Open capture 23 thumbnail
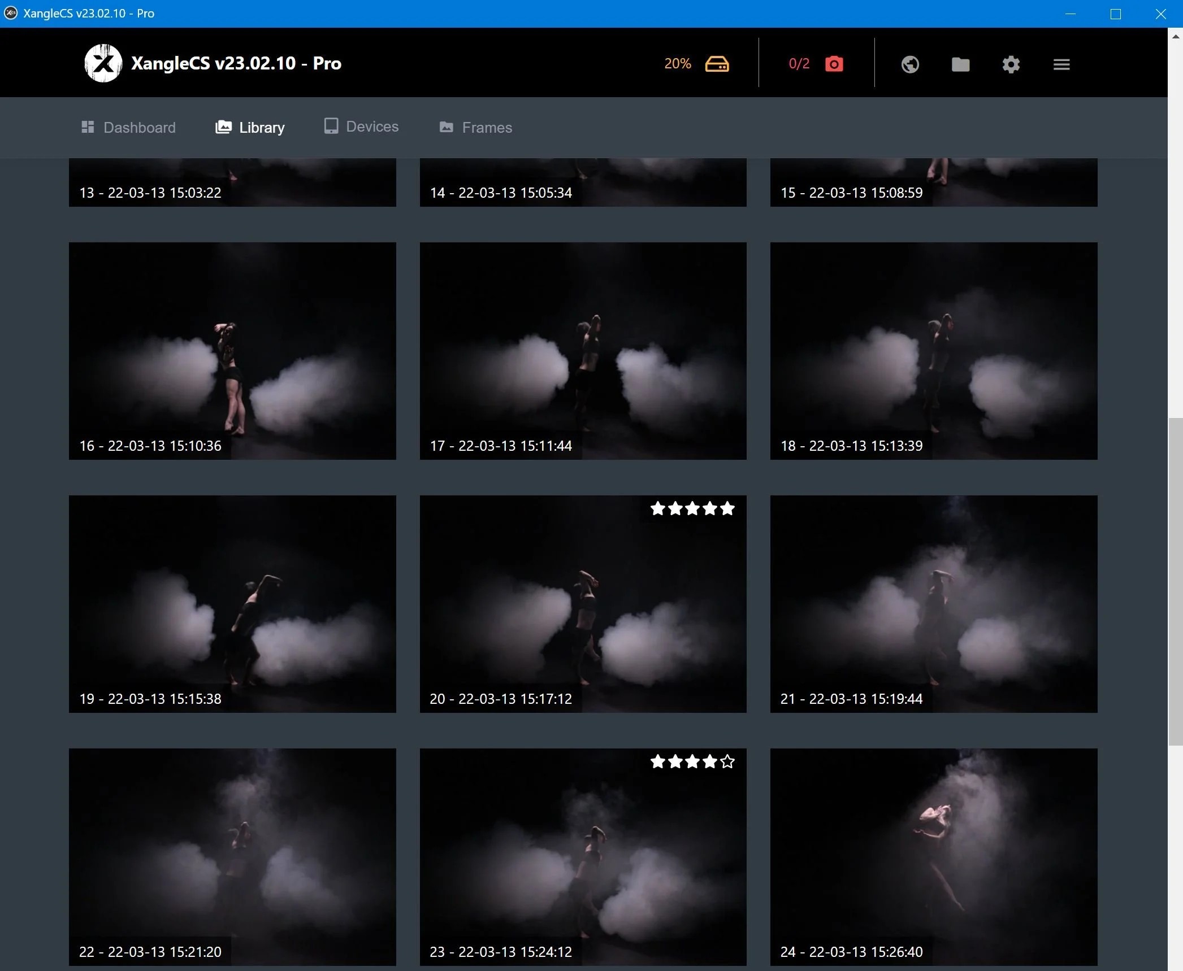This screenshot has height=971, width=1183. (x=583, y=857)
